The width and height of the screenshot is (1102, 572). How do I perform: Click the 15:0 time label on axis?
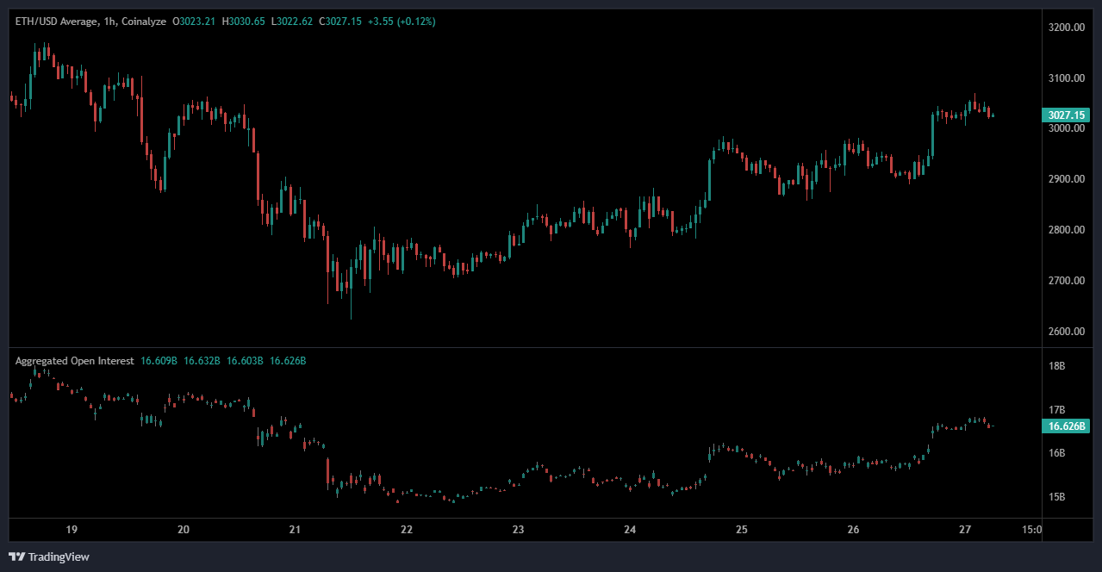point(1030,530)
